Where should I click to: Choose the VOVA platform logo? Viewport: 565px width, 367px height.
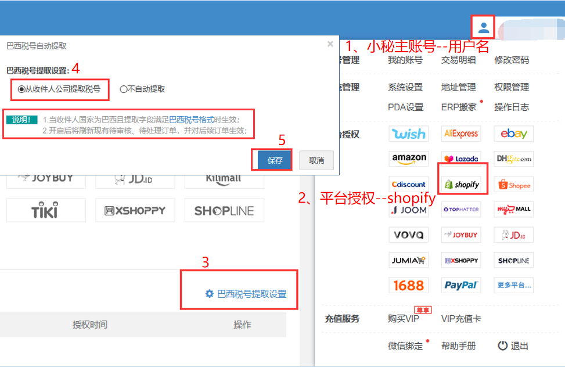(409, 235)
